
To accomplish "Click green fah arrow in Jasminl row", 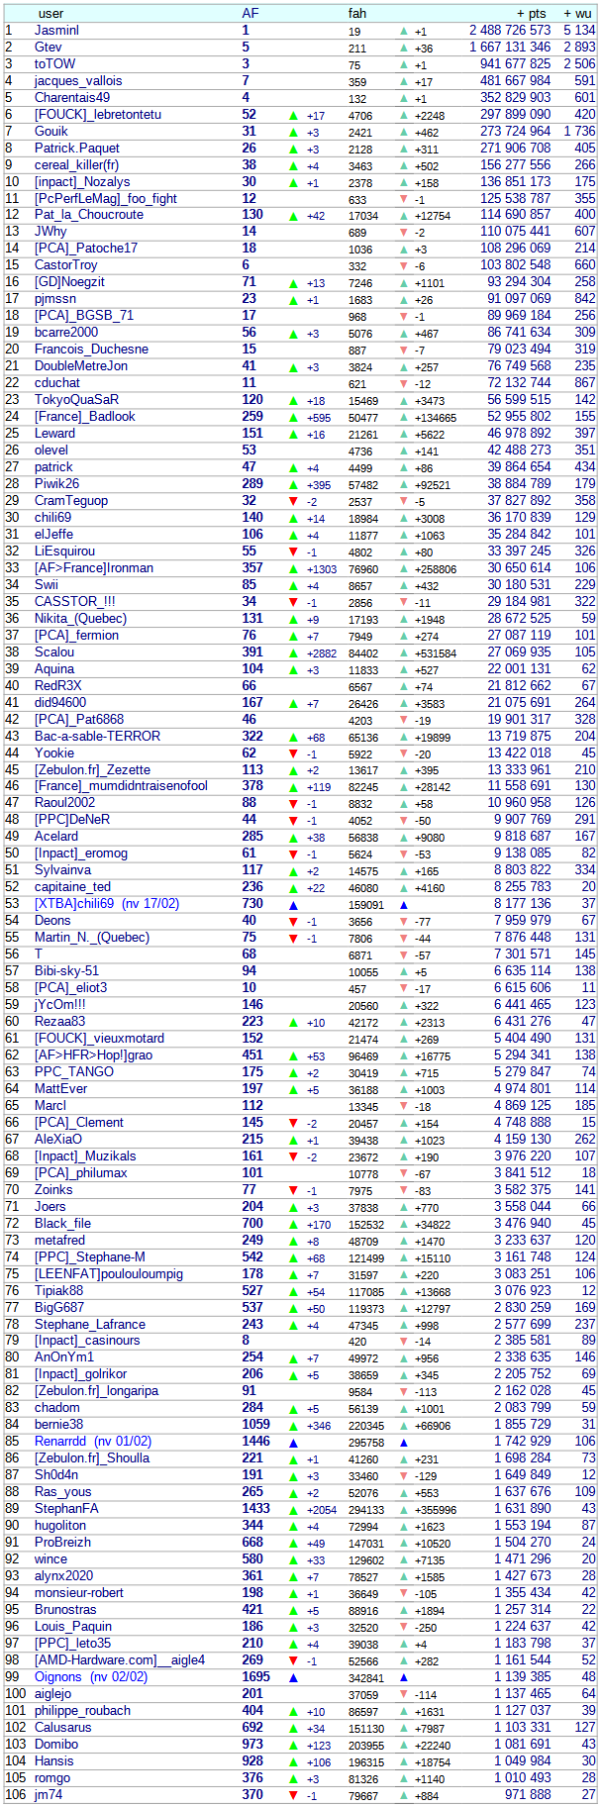I will pos(404,32).
